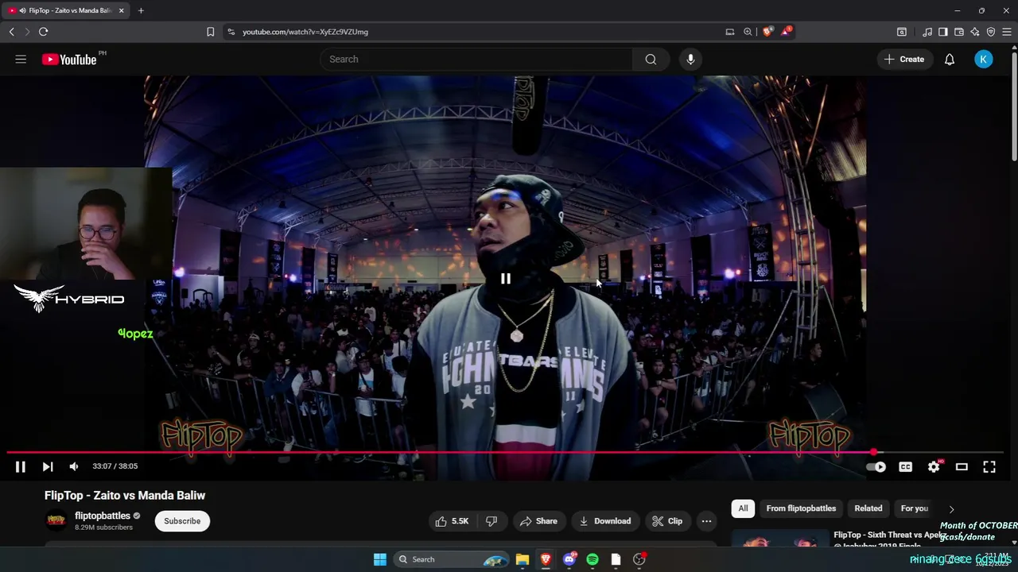The height and width of the screenshot is (572, 1018).
Task: Open the Sixth Threat vs Apekz video thumbnail
Action: click(x=779, y=538)
